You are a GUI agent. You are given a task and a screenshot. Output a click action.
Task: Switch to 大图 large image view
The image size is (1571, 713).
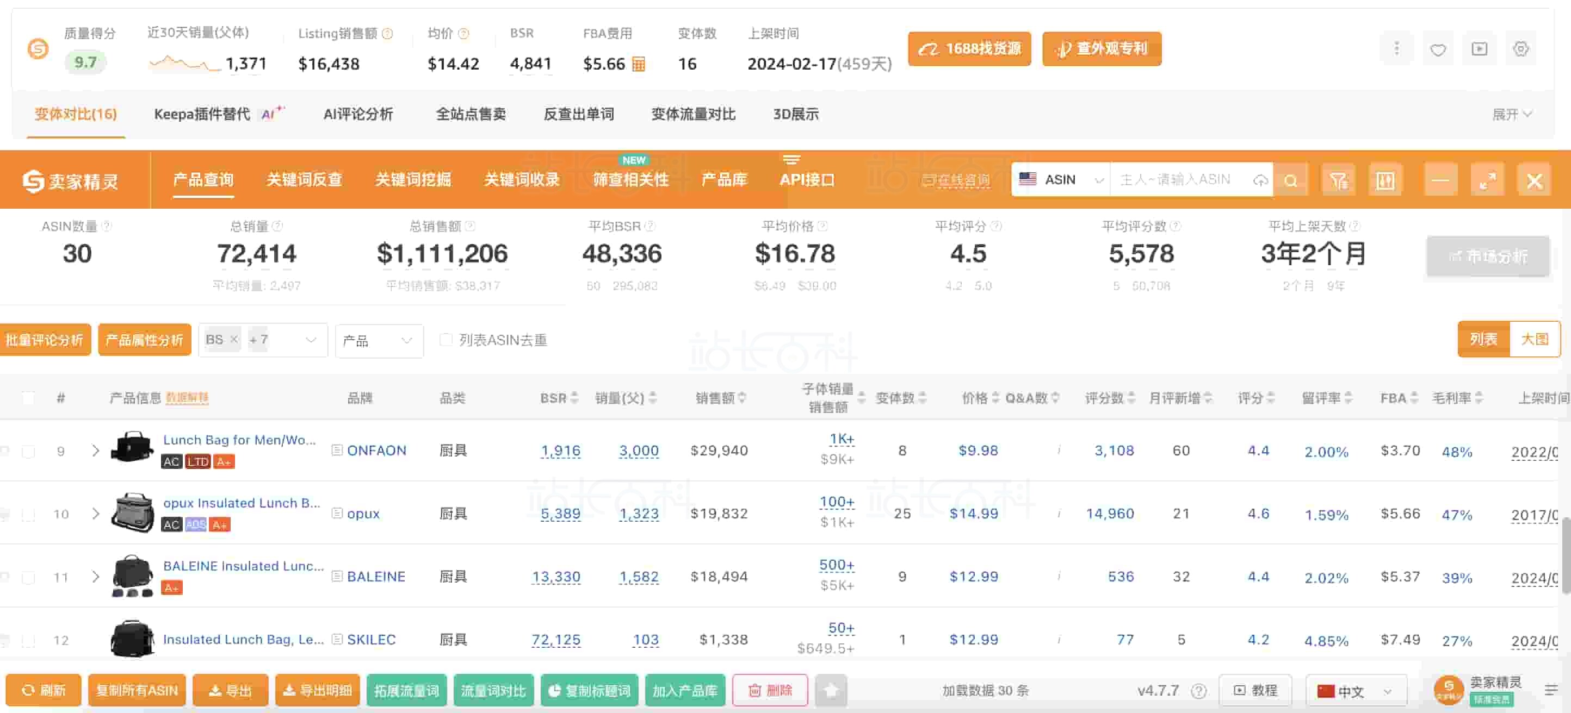pyautogui.click(x=1534, y=339)
